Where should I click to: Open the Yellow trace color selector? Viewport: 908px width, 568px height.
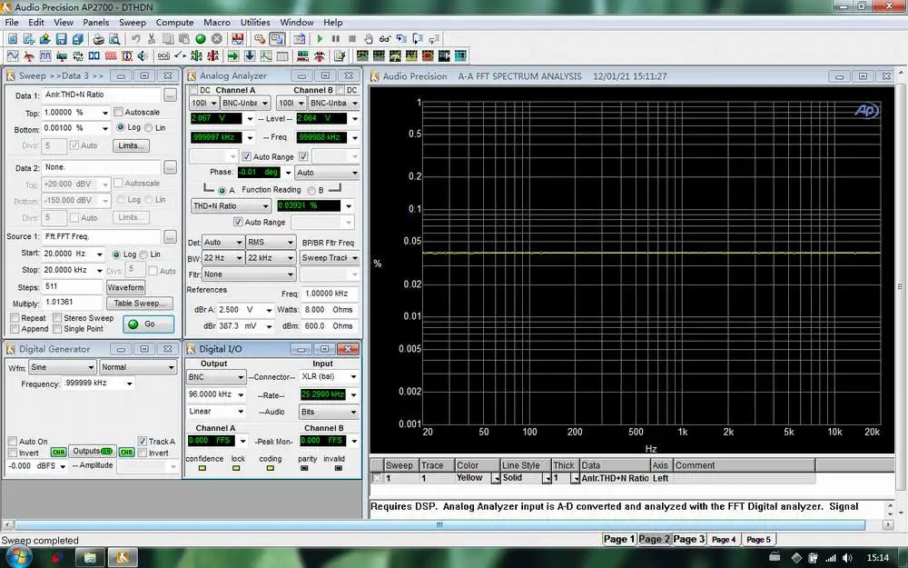pyautogui.click(x=496, y=478)
